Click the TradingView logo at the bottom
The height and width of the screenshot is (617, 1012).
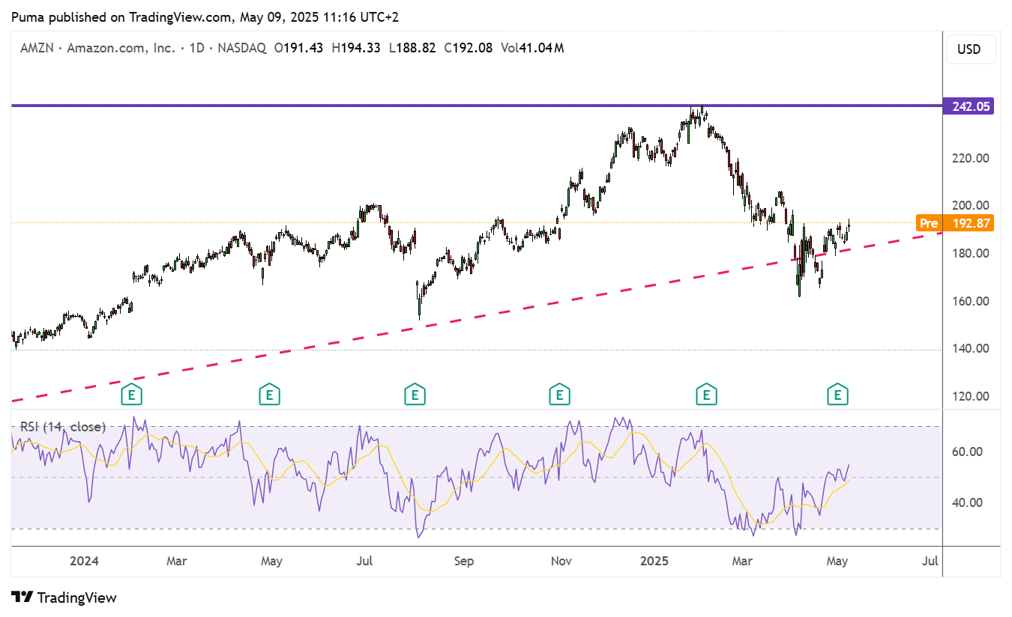tap(64, 598)
